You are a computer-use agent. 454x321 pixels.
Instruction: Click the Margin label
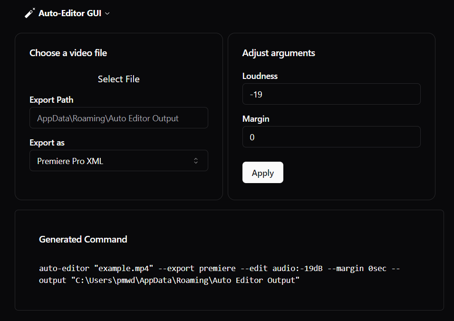[x=256, y=119]
